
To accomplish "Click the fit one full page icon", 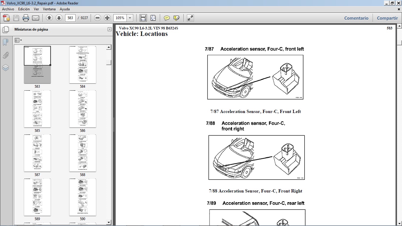I will pyautogui.click(x=153, y=18).
